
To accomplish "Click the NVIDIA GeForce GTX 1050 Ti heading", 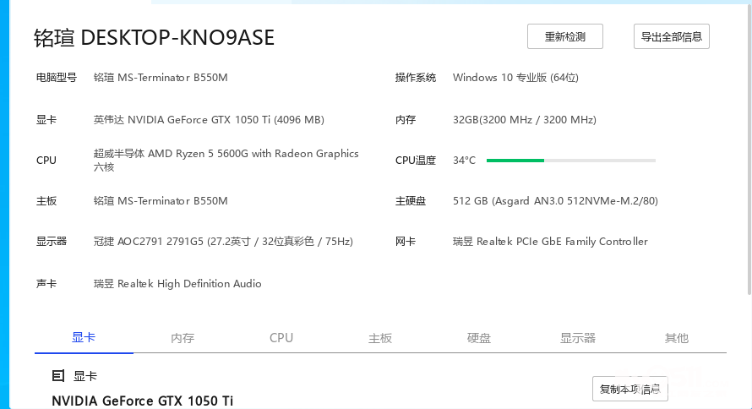I will coord(142,401).
